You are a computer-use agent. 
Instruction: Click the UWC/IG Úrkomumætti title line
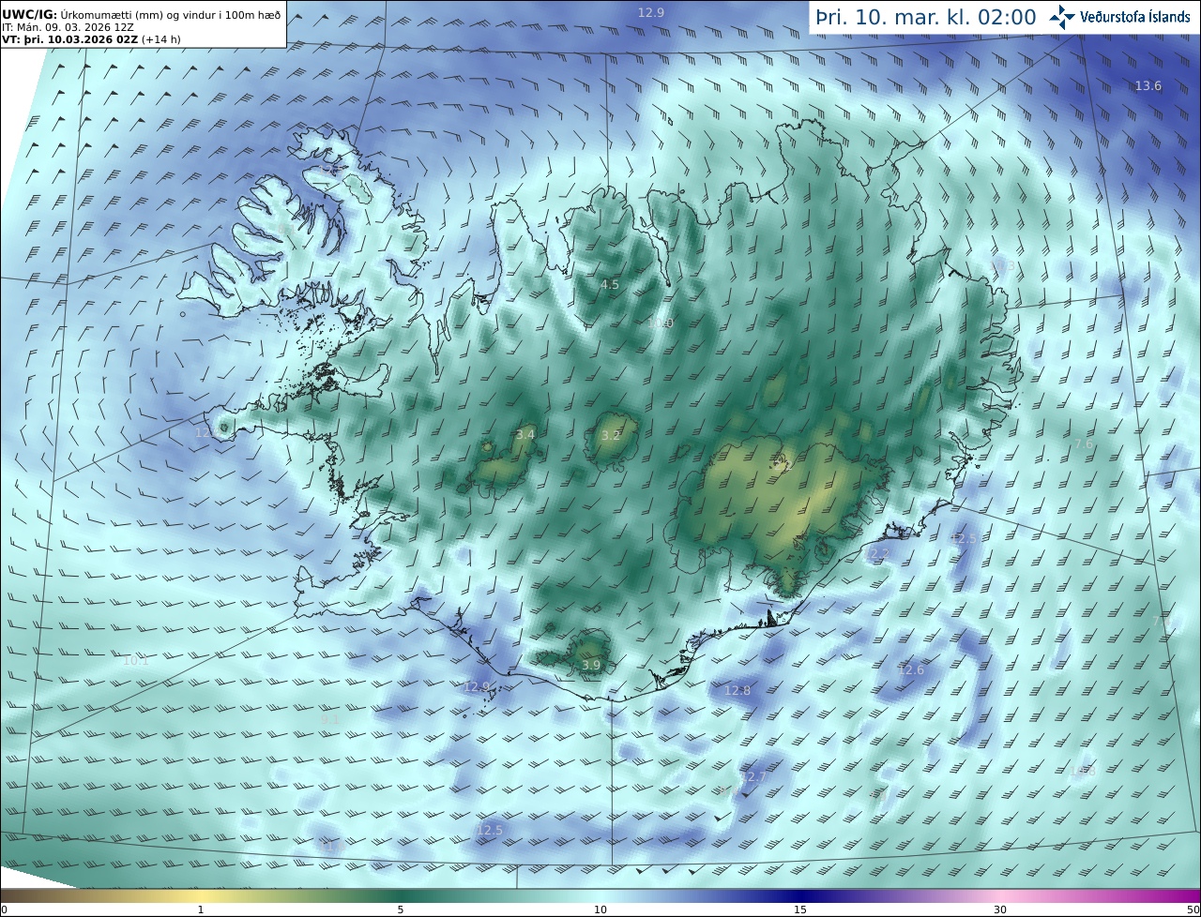[142, 14]
